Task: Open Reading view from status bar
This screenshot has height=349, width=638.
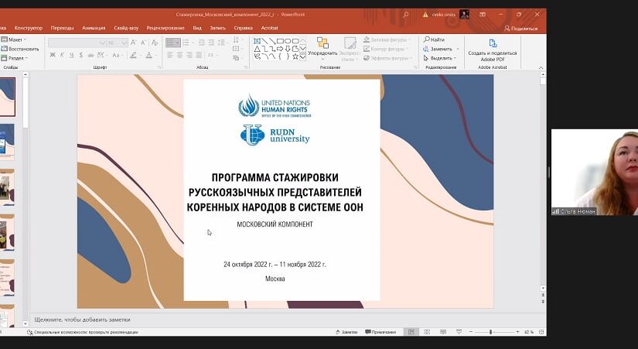Action: pyautogui.click(x=441, y=332)
